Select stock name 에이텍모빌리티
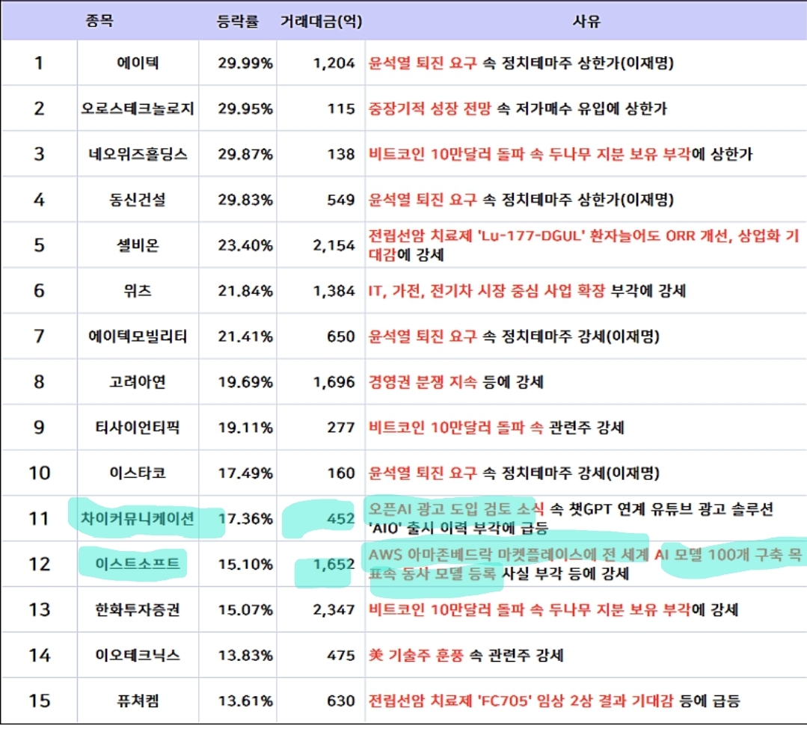The width and height of the screenshot is (807, 732). [x=138, y=336]
